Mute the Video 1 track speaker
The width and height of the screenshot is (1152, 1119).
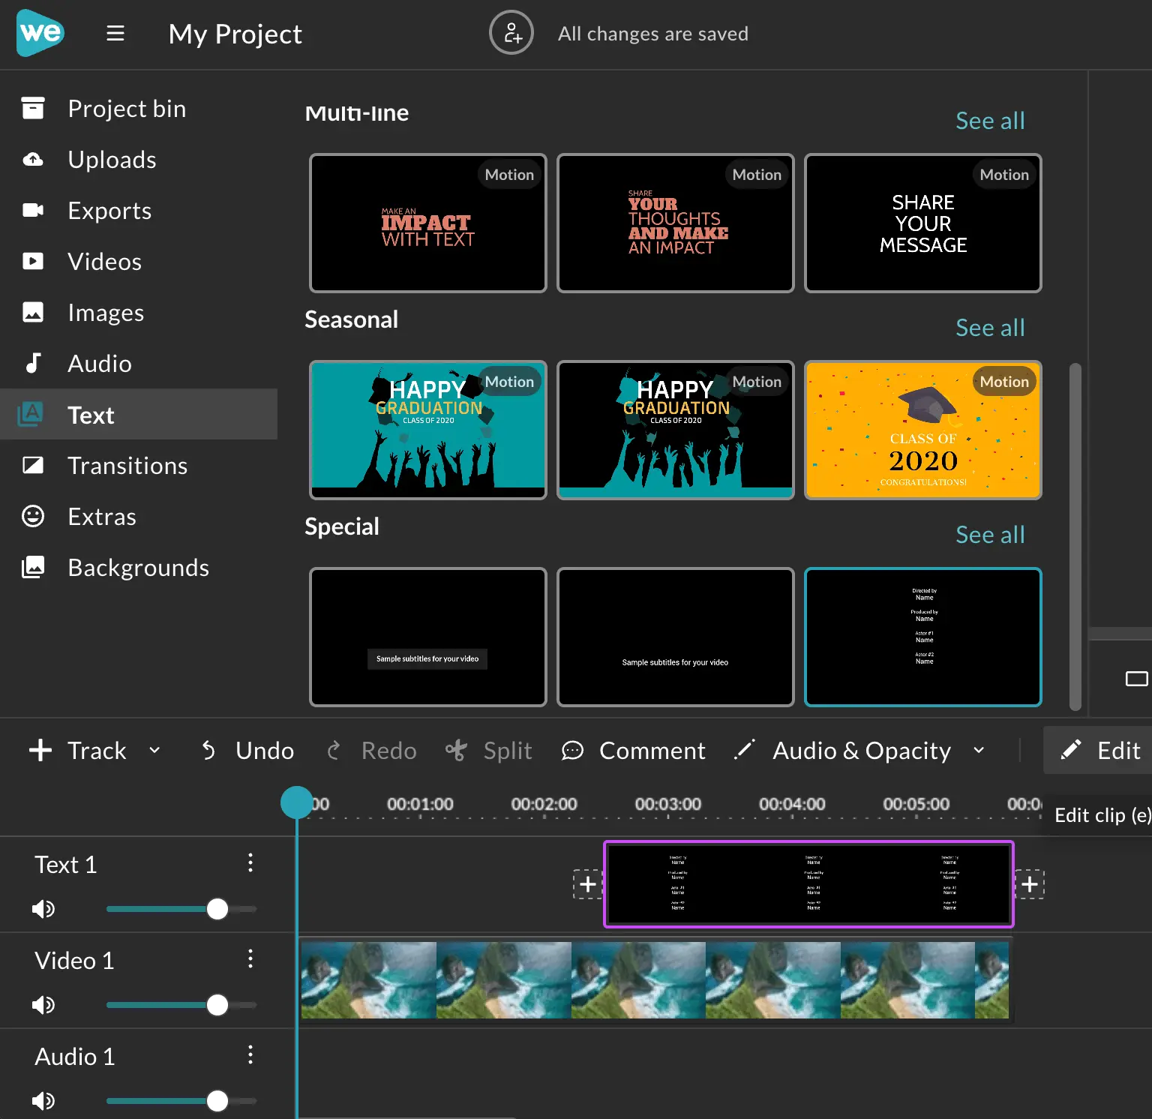coord(43,1005)
